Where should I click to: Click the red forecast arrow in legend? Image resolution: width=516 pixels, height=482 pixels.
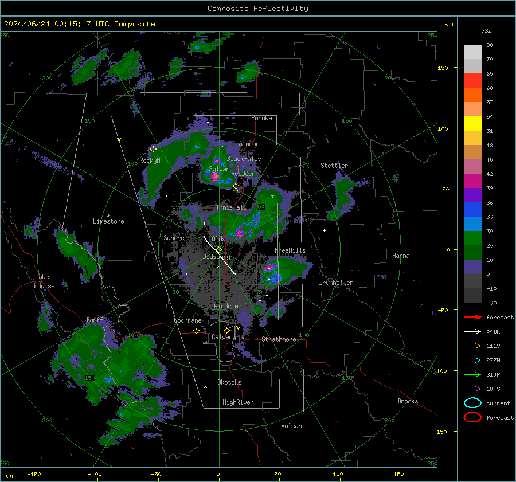coord(472,317)
